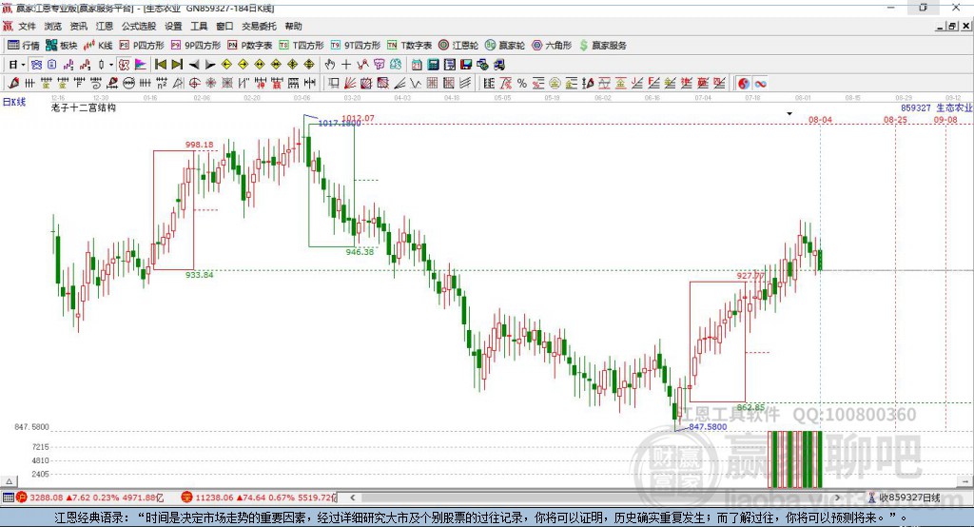Click the 老子十二宫结构 chart title
This screenshot has height=527, width=974.
click(84, 107)
